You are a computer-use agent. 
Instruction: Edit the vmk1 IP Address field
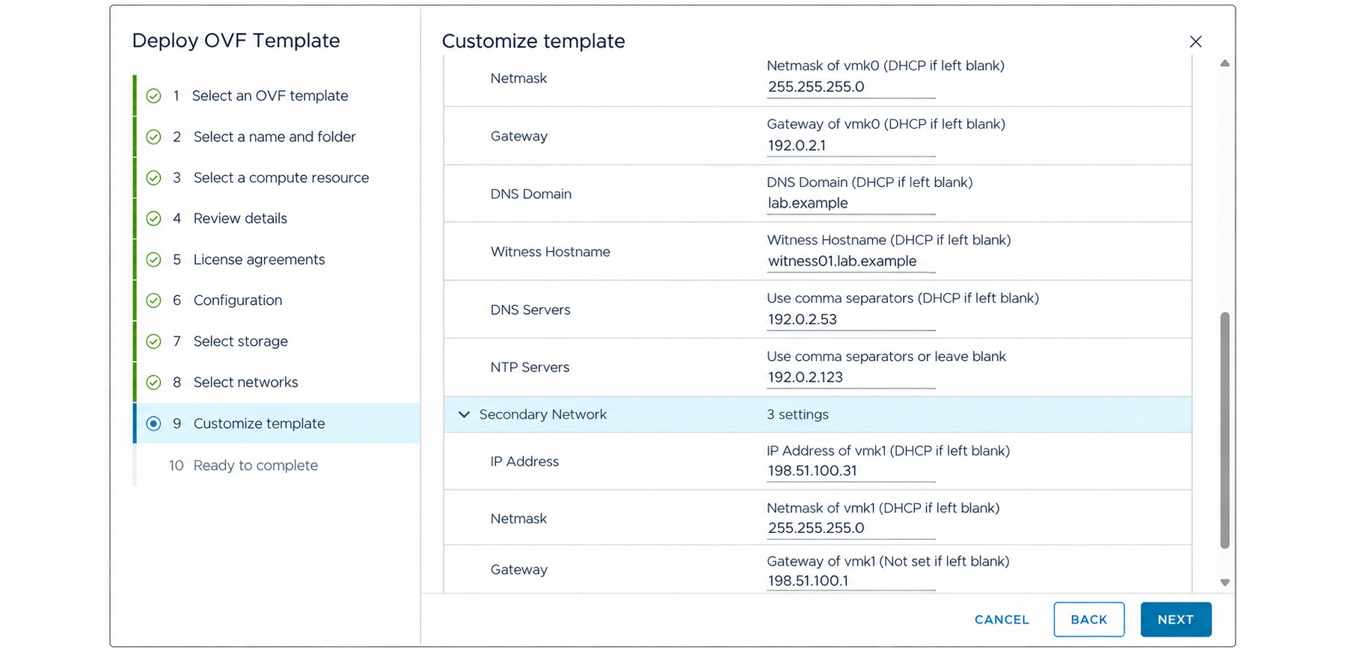[x=851, y=471]
